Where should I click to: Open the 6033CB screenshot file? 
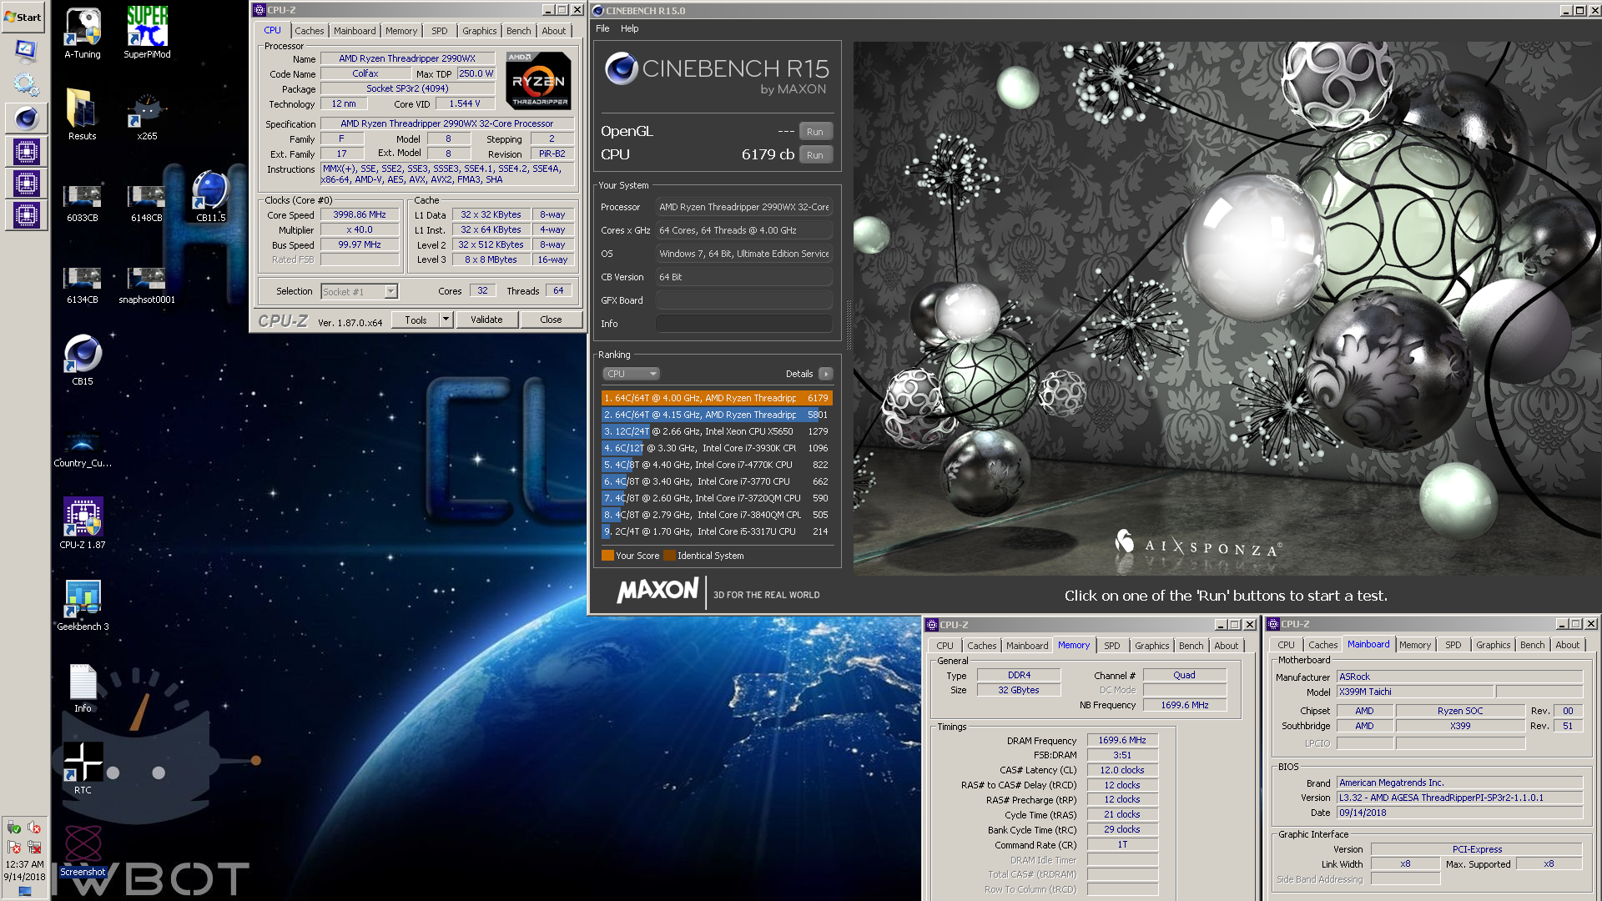coord(83,204)
